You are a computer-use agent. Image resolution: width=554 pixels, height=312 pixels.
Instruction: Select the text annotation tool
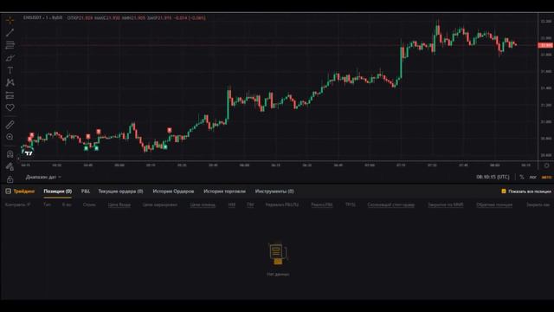click(10, 70)
